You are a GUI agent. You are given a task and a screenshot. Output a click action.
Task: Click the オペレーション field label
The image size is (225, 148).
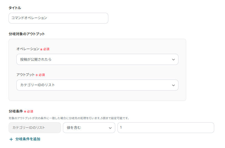pos(28,49)
